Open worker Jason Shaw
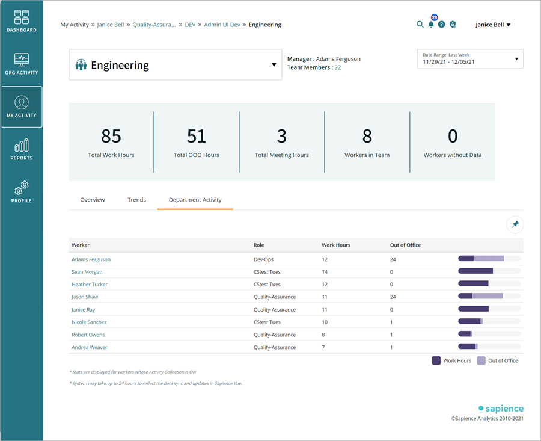This screenshot has height=441, width=541. pyautogui.click(x=85, y=297)
